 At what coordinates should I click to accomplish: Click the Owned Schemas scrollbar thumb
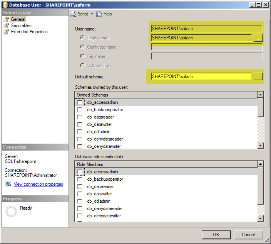pos(260,107)
